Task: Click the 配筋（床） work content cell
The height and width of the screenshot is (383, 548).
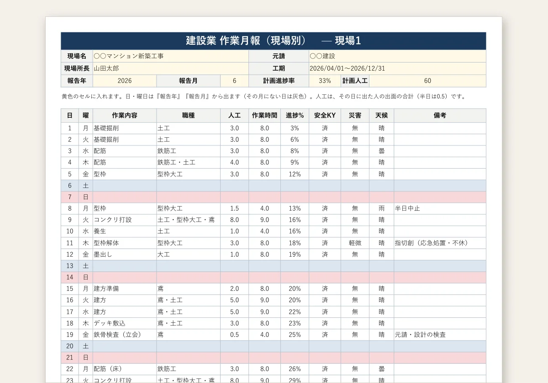Action: 125,369
